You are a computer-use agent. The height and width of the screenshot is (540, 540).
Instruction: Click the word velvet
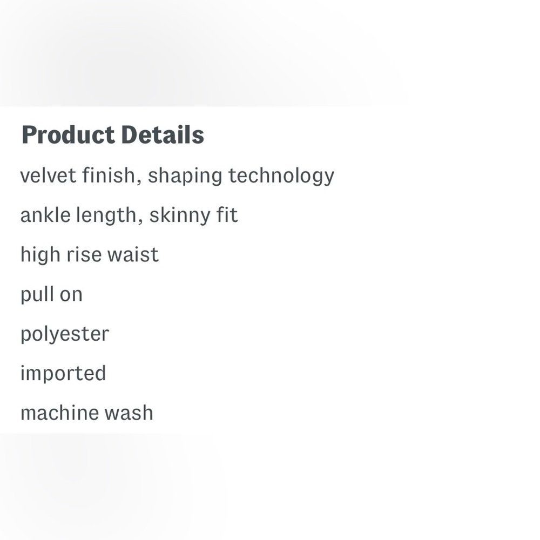point(48,175)
